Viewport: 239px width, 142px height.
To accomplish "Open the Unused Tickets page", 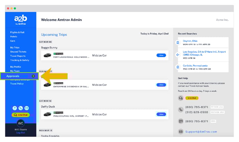I will tap(17, 52).
